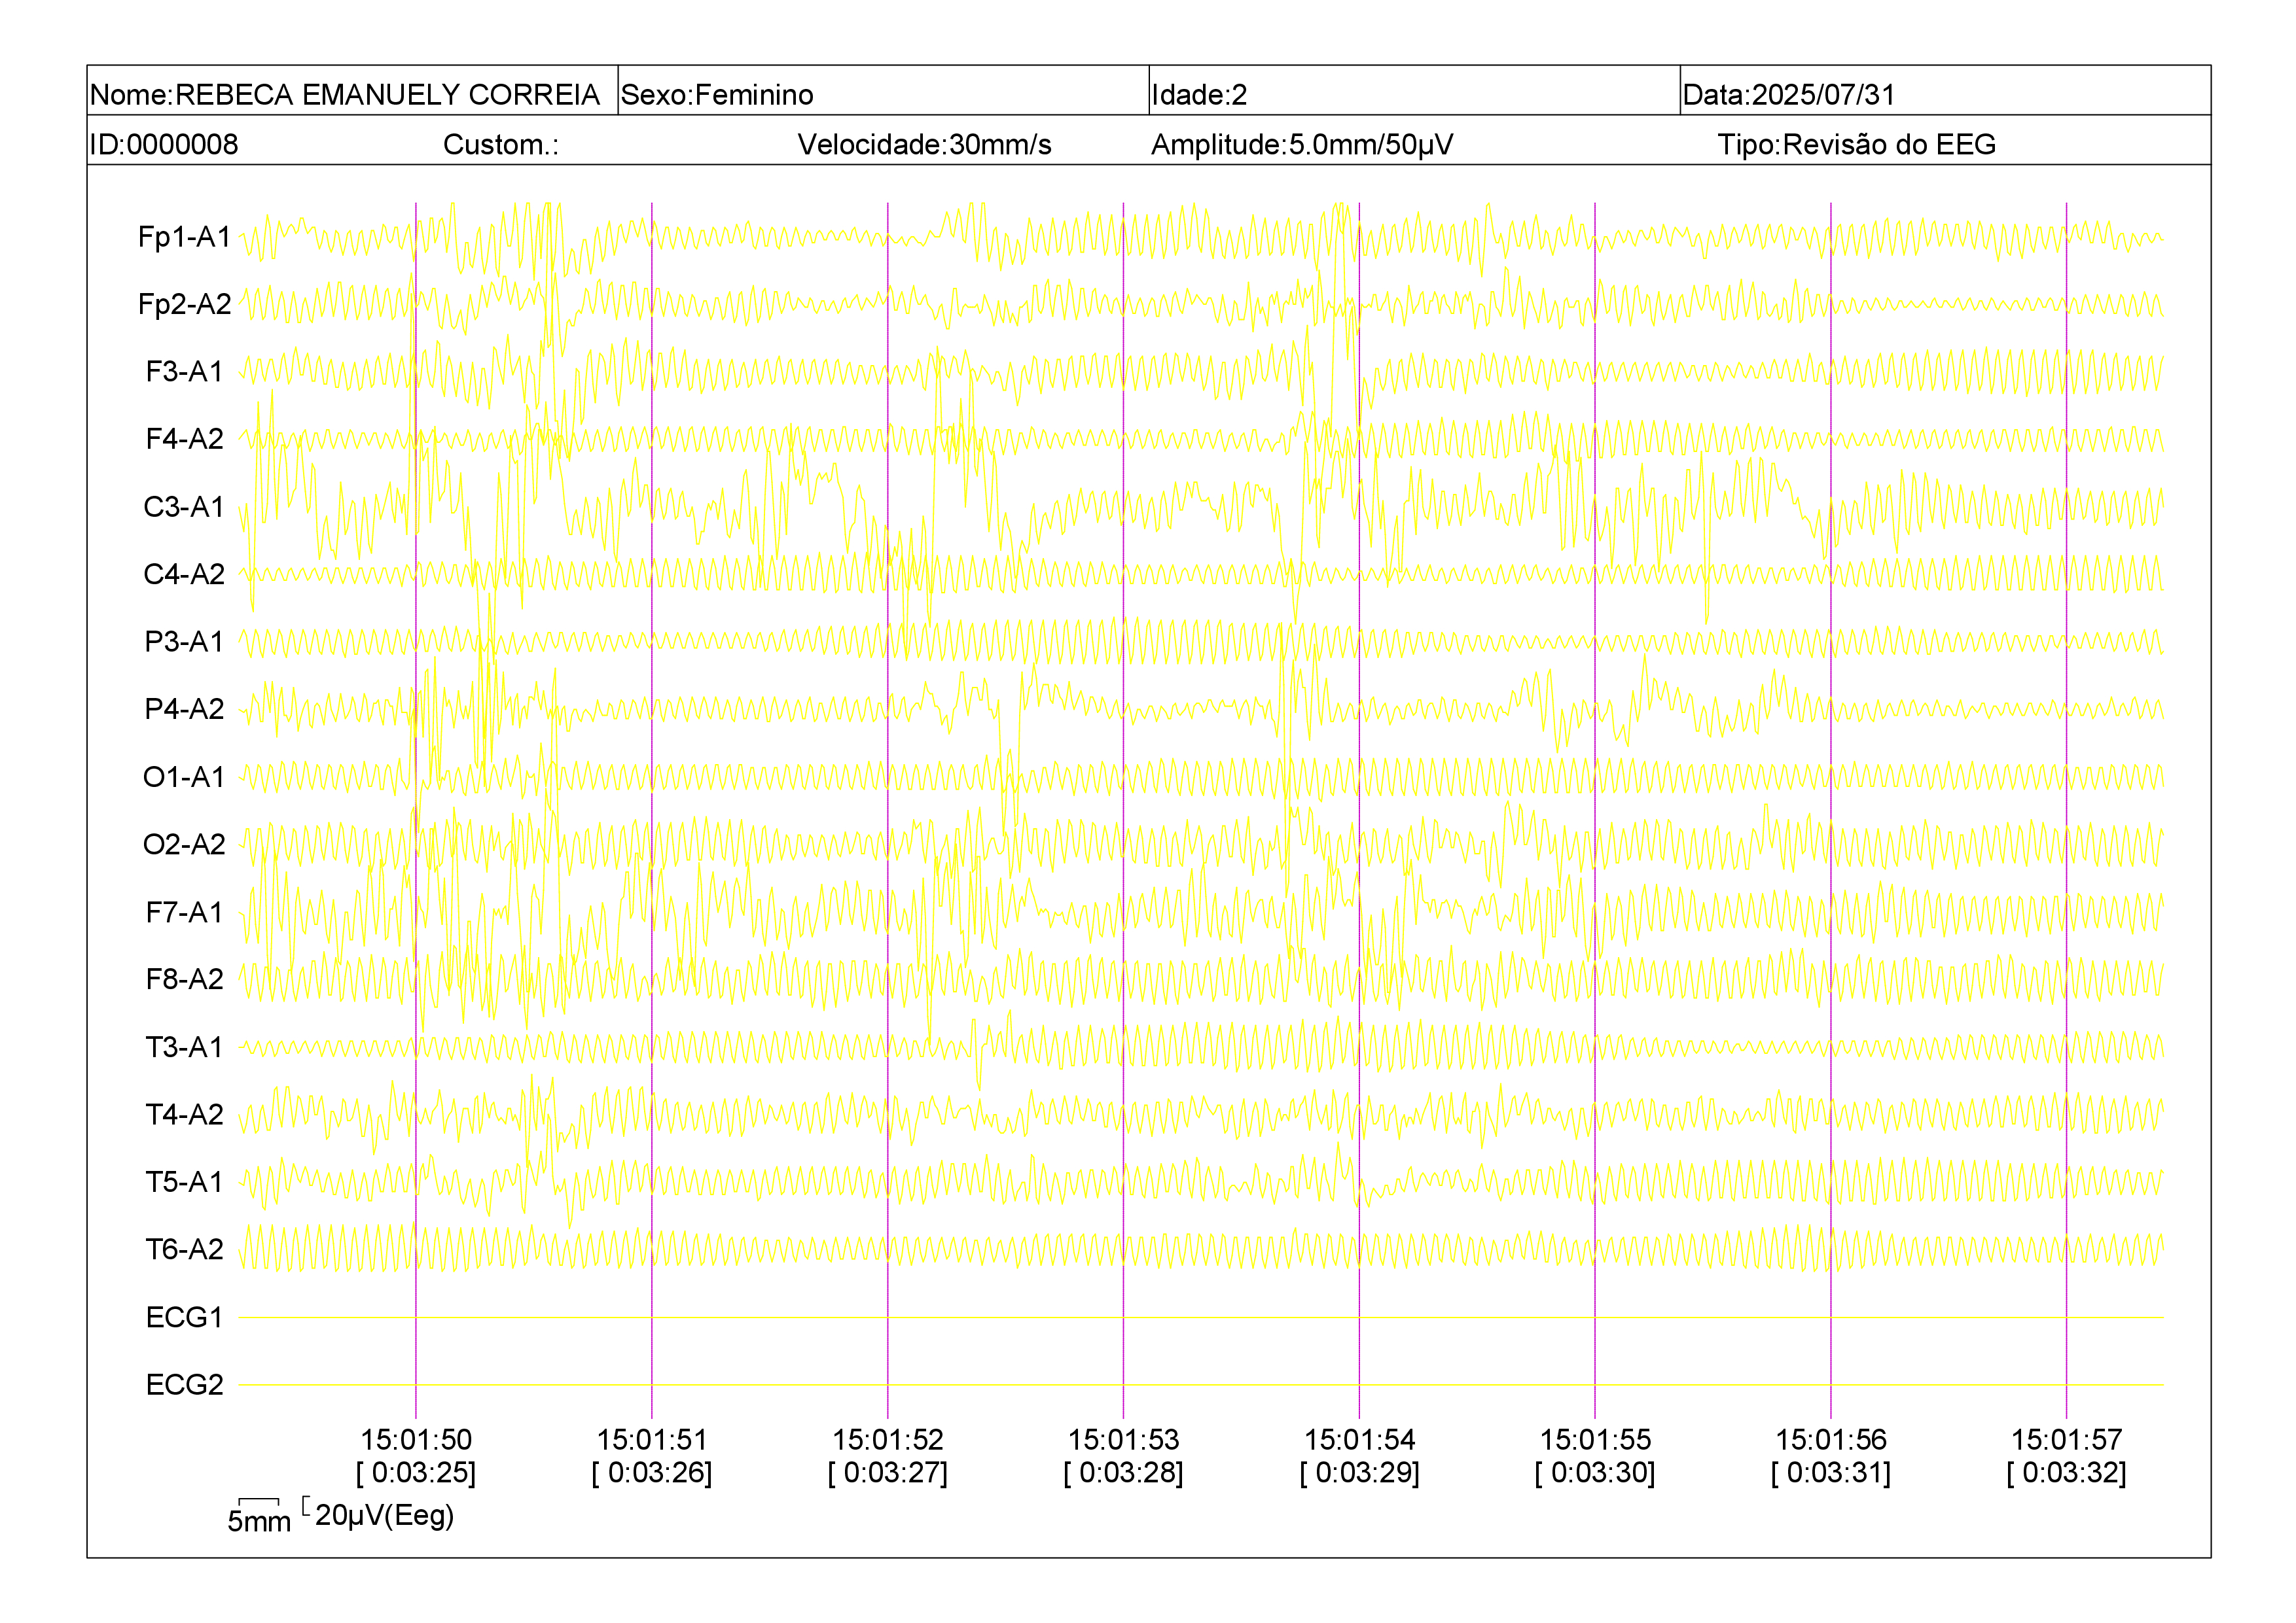Select the Fp1-A1 channel label
This screenshot has width=2296, height=1623.
pyautogui.click(x=184, y=238)
